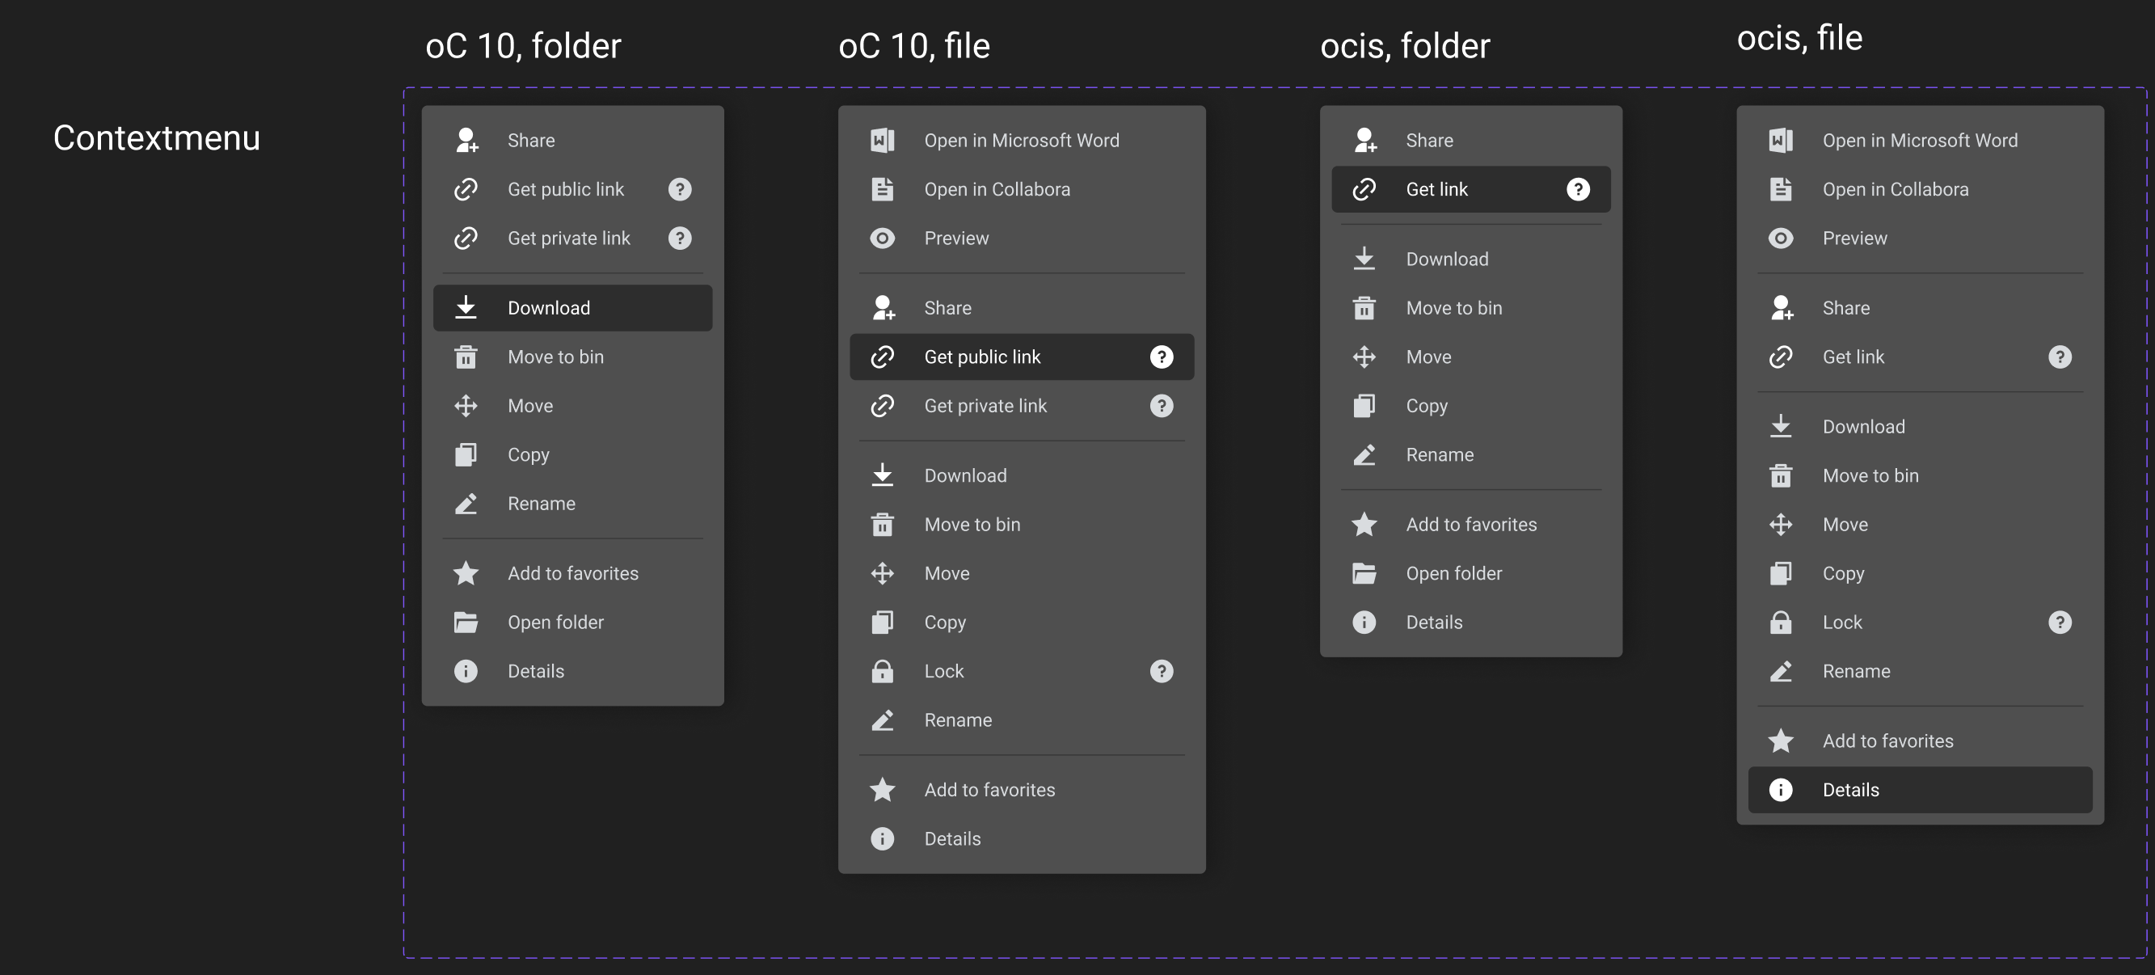Image resolution: width=2155 pixels, height=975 pixels.
Task: Click the crosshair Move icon in oC 10 folder menu
Action: 466,406
